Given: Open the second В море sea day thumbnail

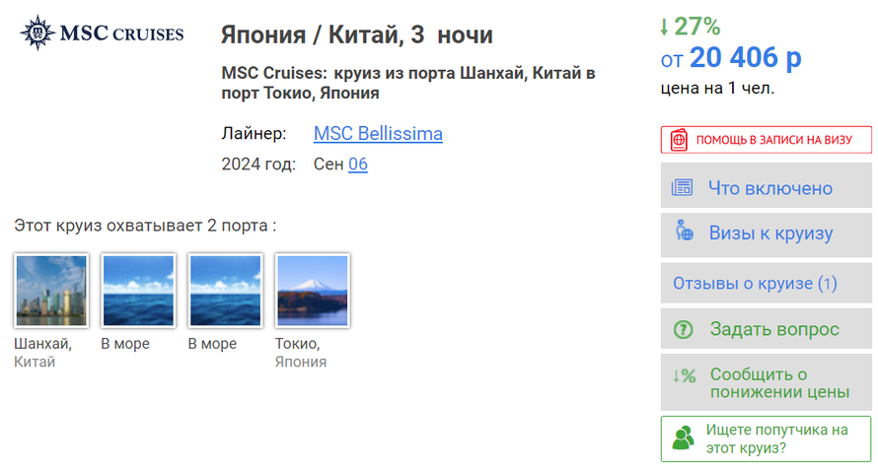Looking at the screenshot, I should [x=226, y=291].
